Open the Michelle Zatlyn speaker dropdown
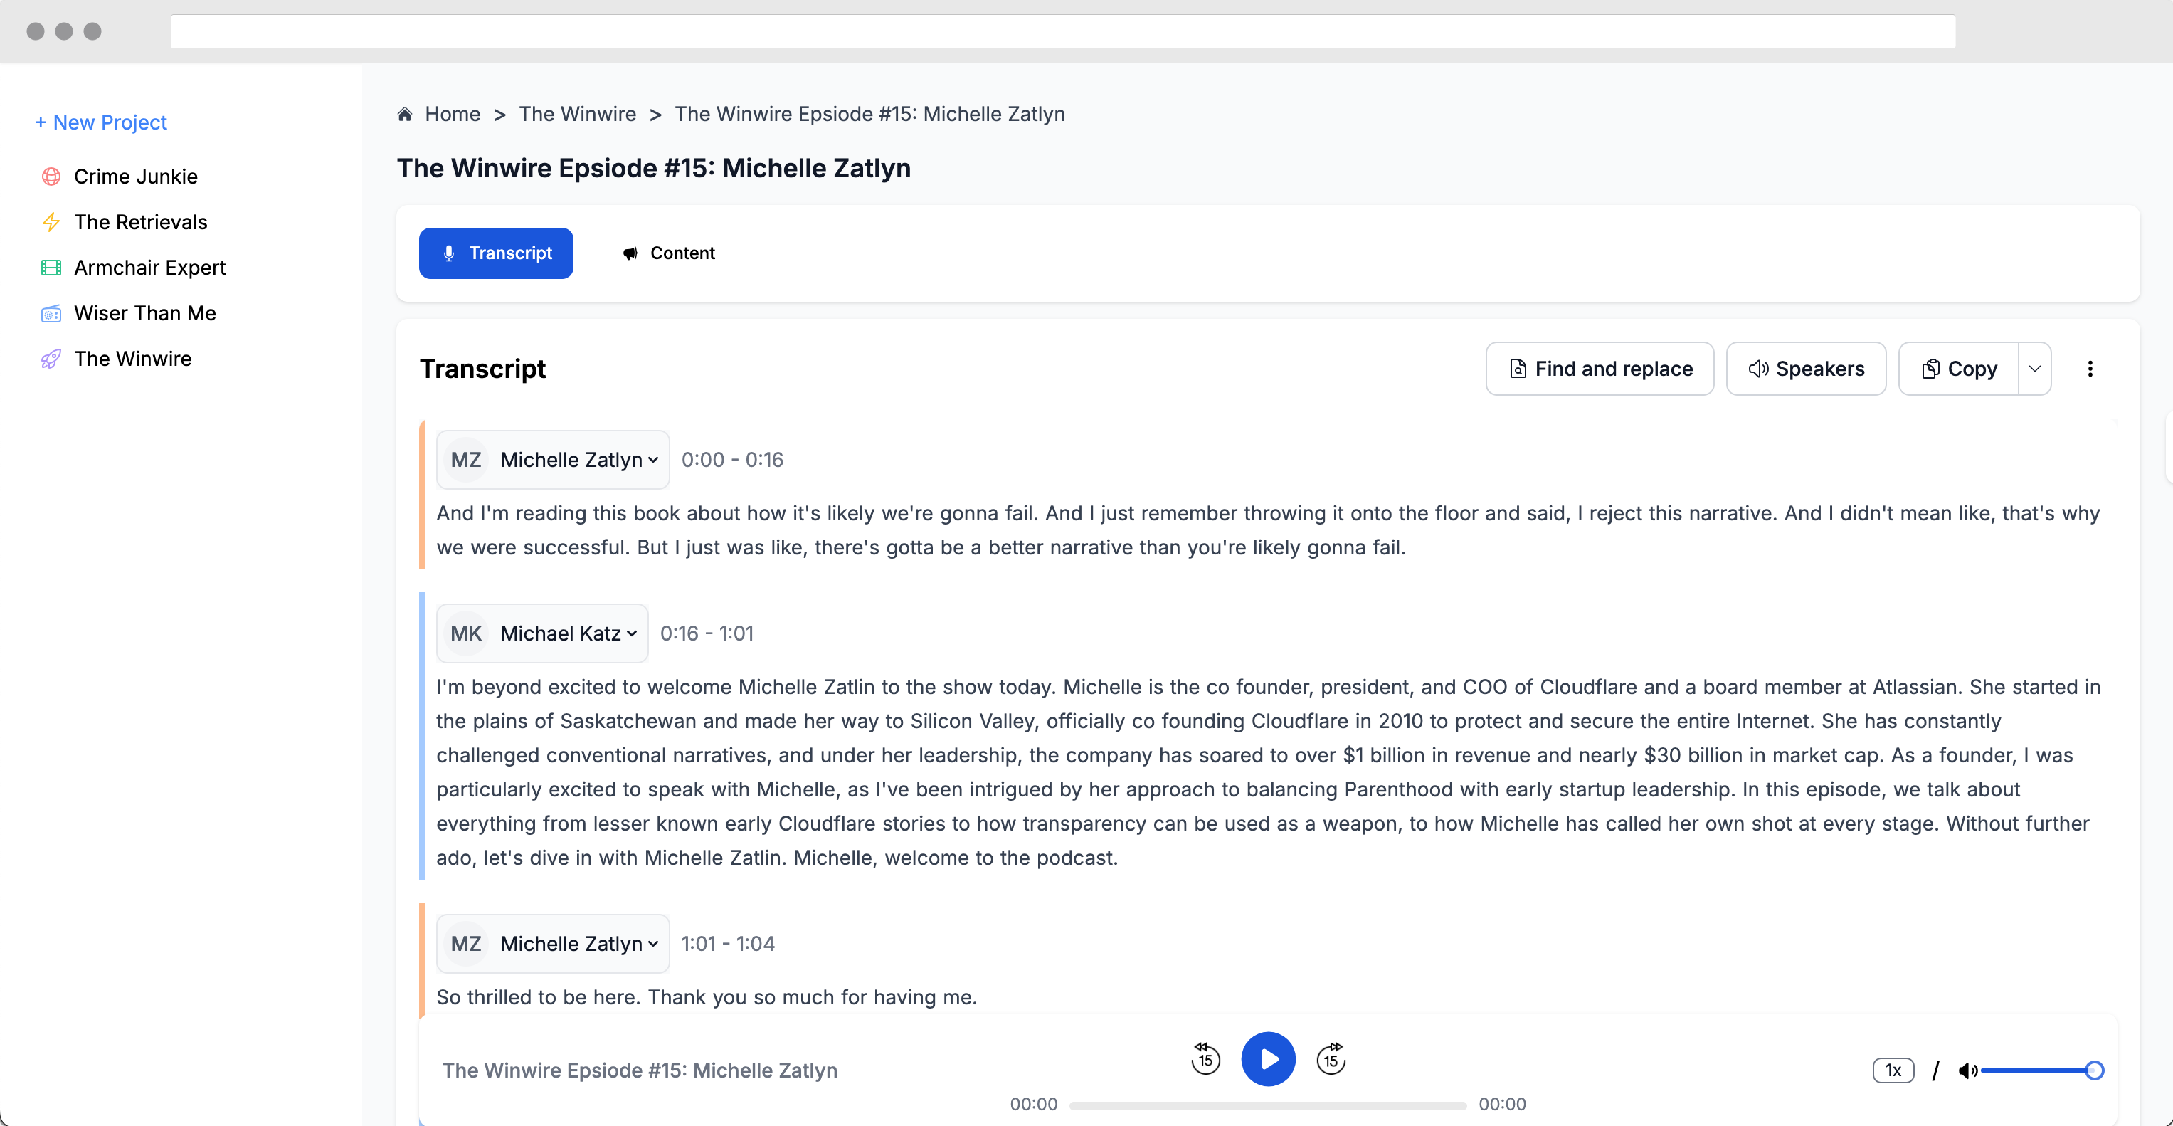The height and width of the screenshot is (1126, 2173). pos(654,460)
